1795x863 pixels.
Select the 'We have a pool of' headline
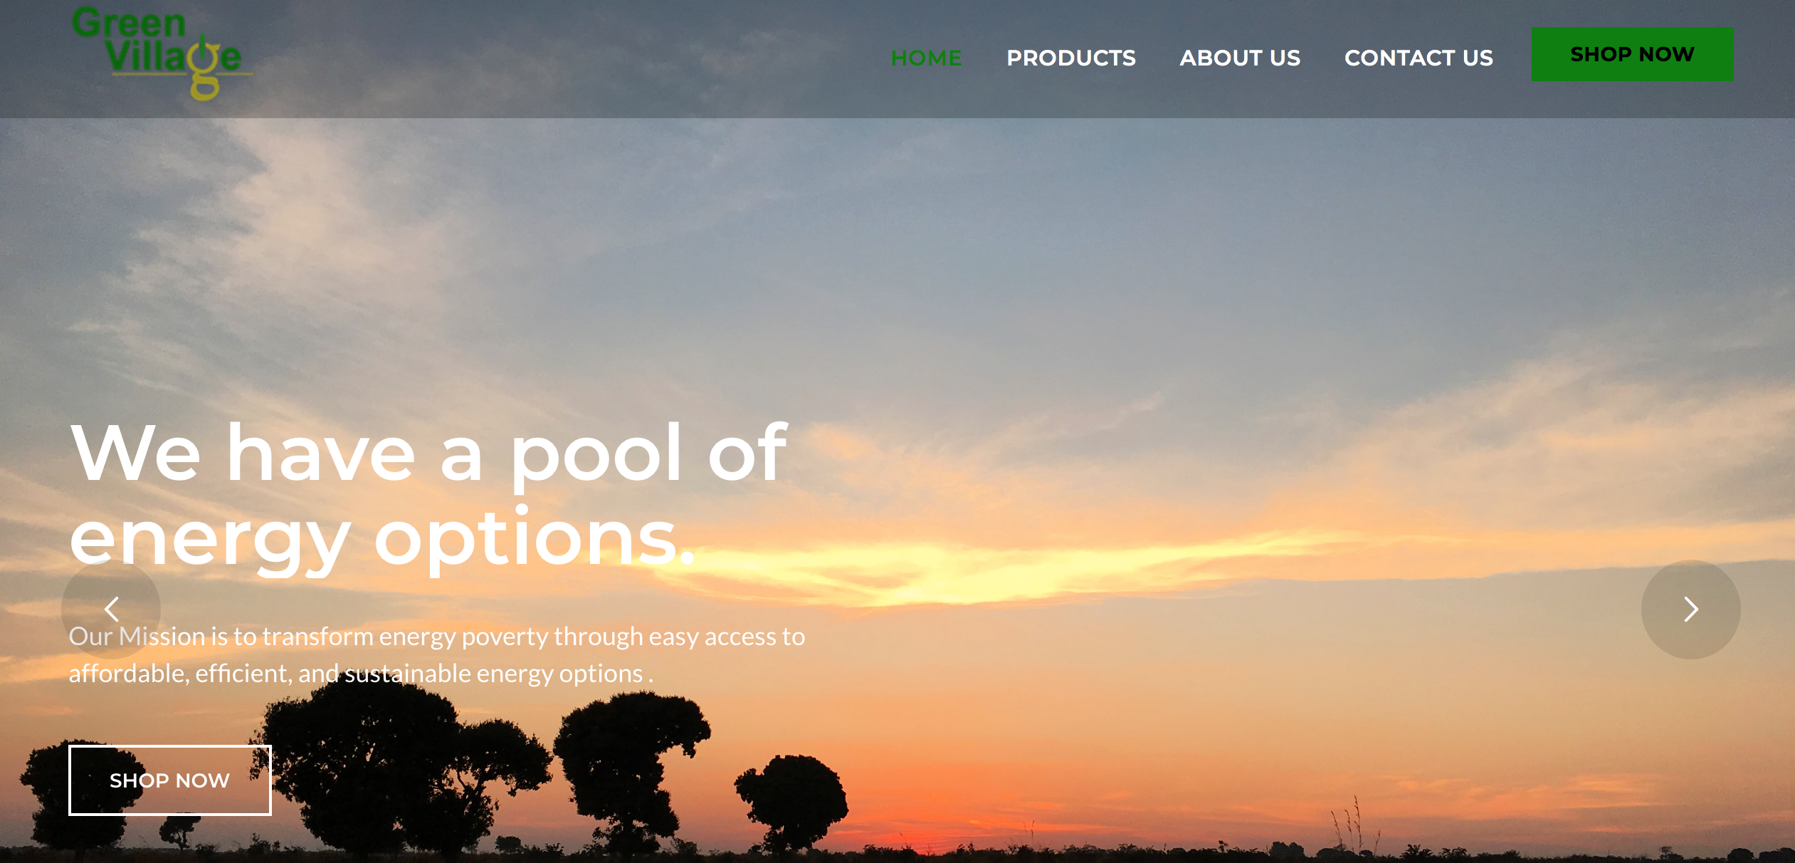(428, 453)
